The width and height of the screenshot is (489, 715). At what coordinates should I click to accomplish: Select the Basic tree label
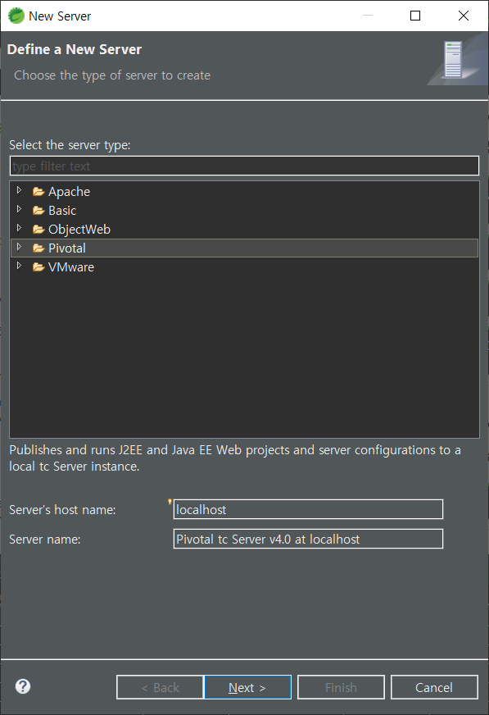(62, 211)
